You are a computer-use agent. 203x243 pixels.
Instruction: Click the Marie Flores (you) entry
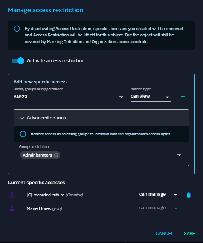click(x=44, y=208)
